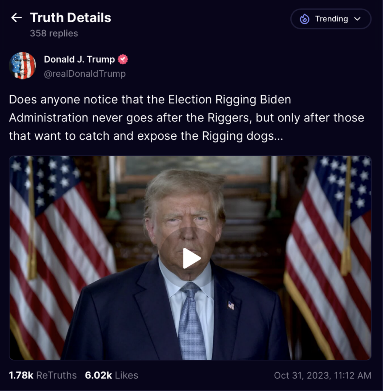383x391 pixels.
Task: Click the Trending label text
Action: point(332,19)
